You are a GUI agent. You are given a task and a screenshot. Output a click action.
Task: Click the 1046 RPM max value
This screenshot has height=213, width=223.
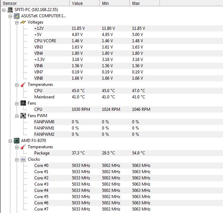point(141,109)
